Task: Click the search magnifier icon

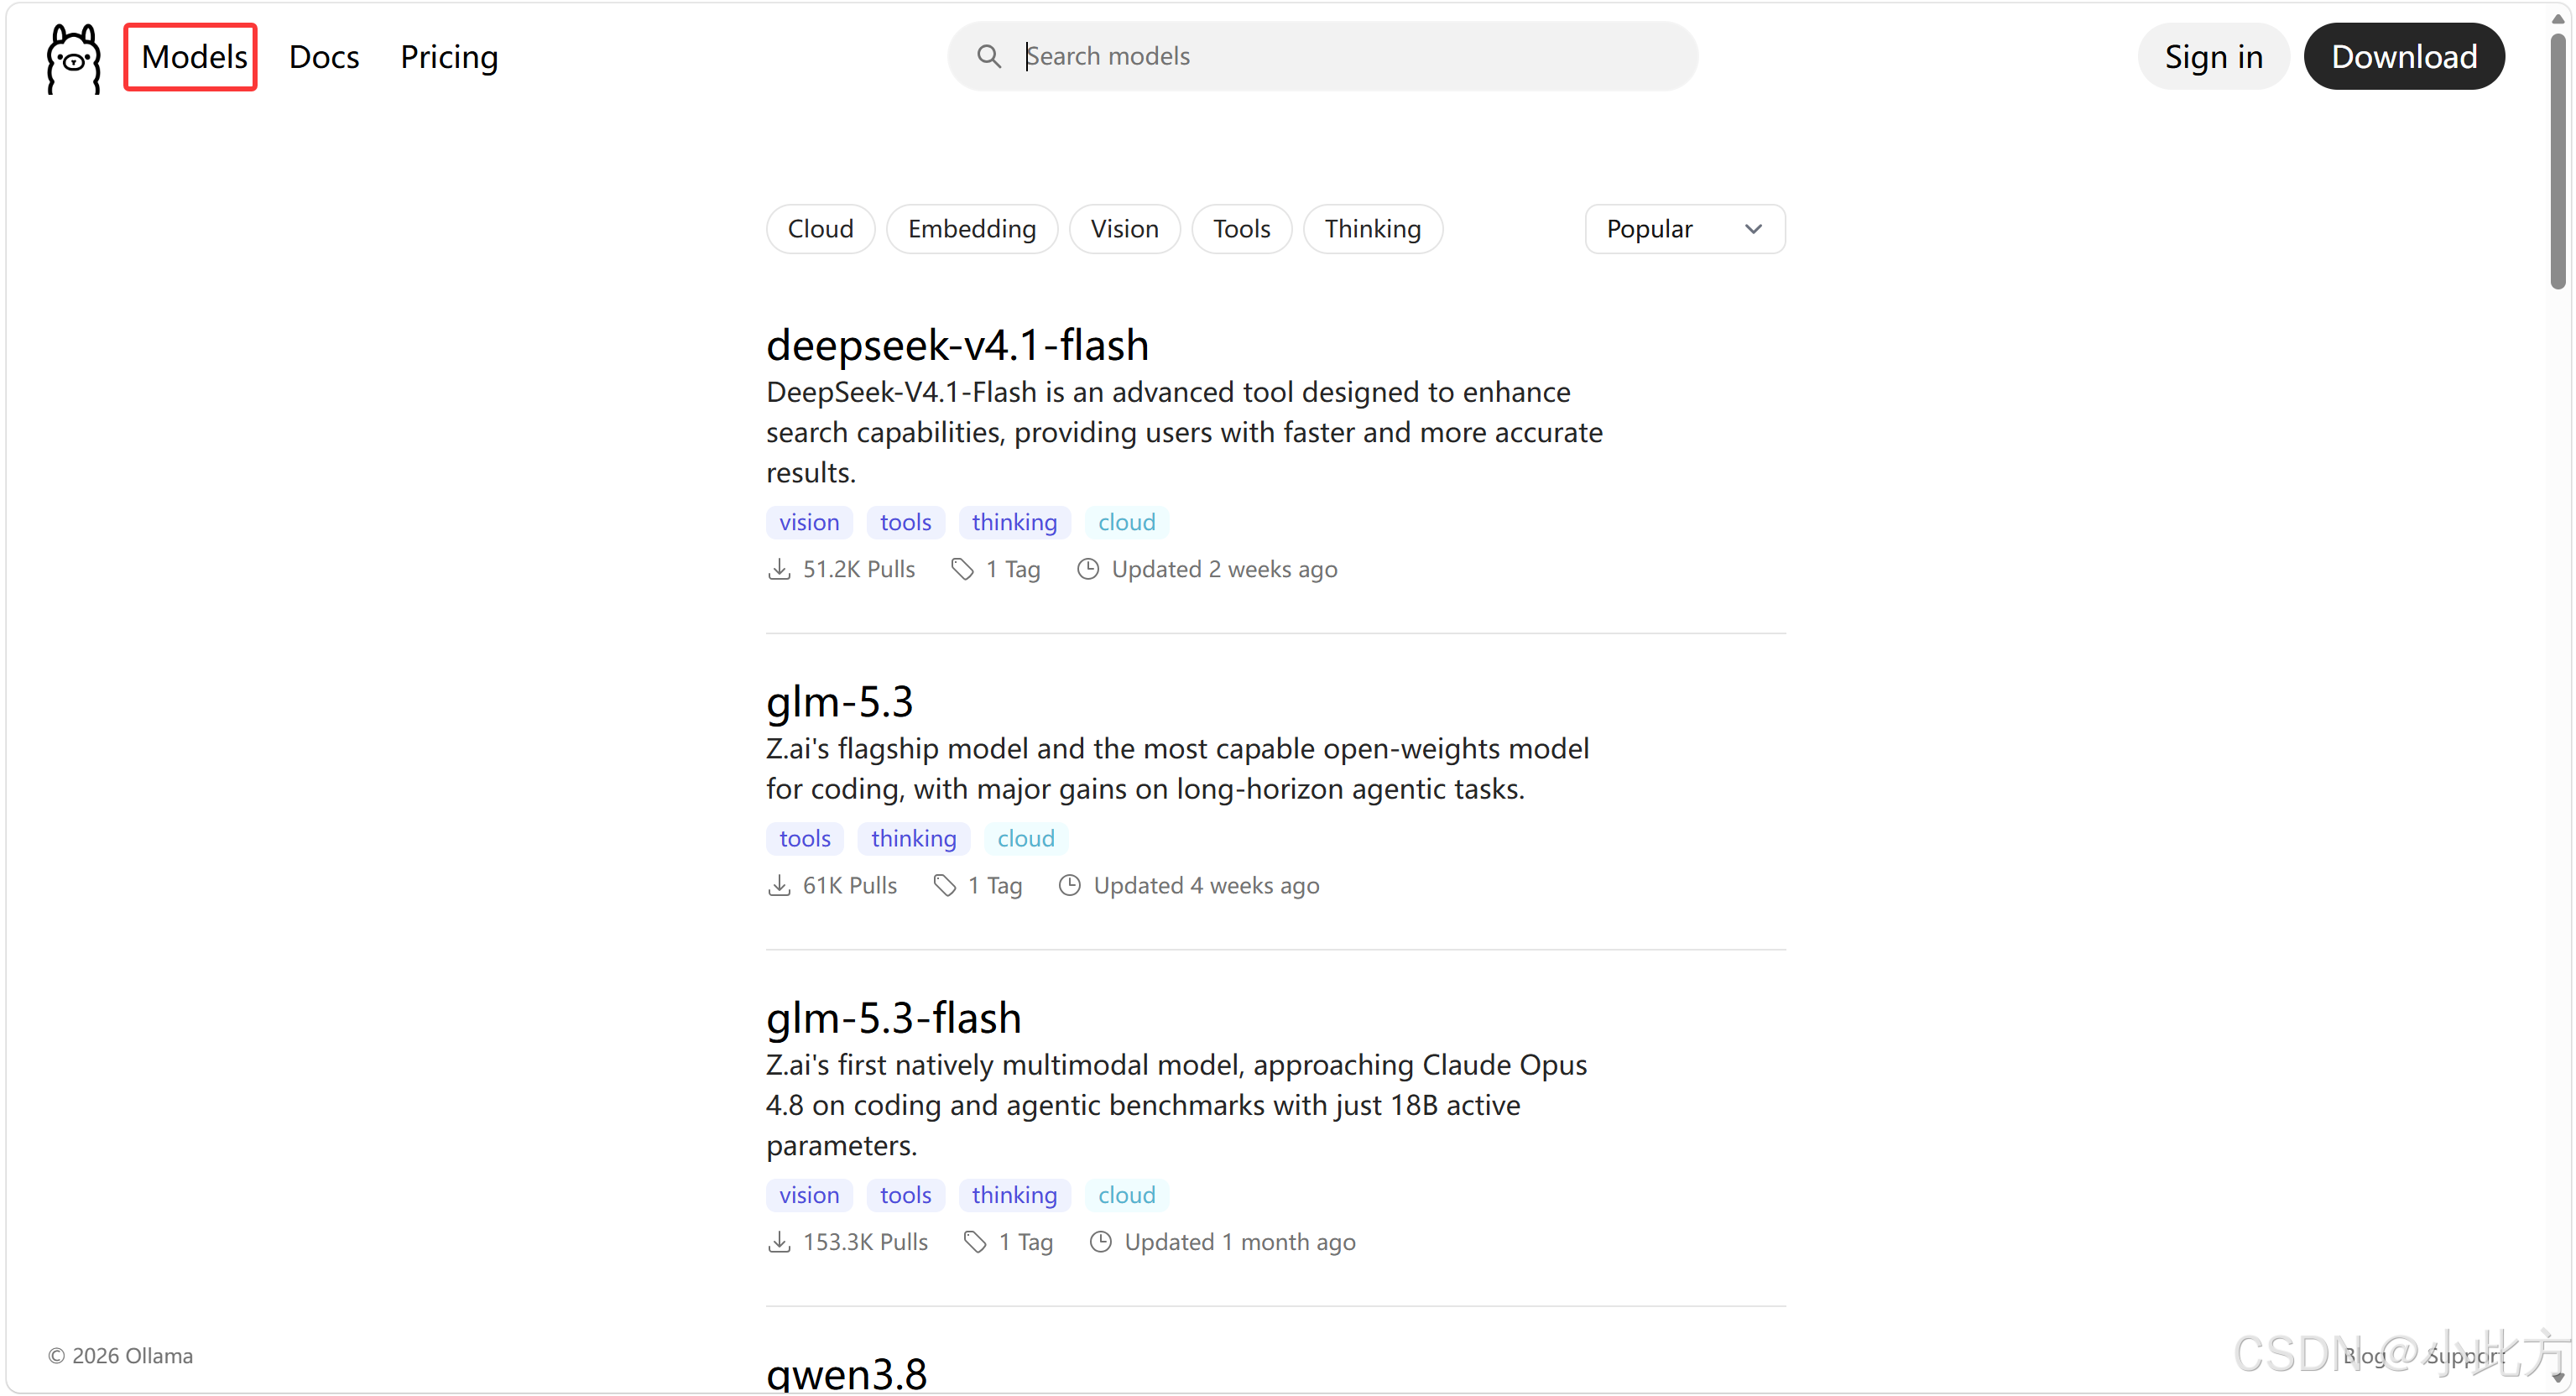Action: [988, 56]
